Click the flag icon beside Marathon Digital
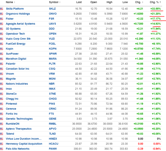 pos(2,59)
